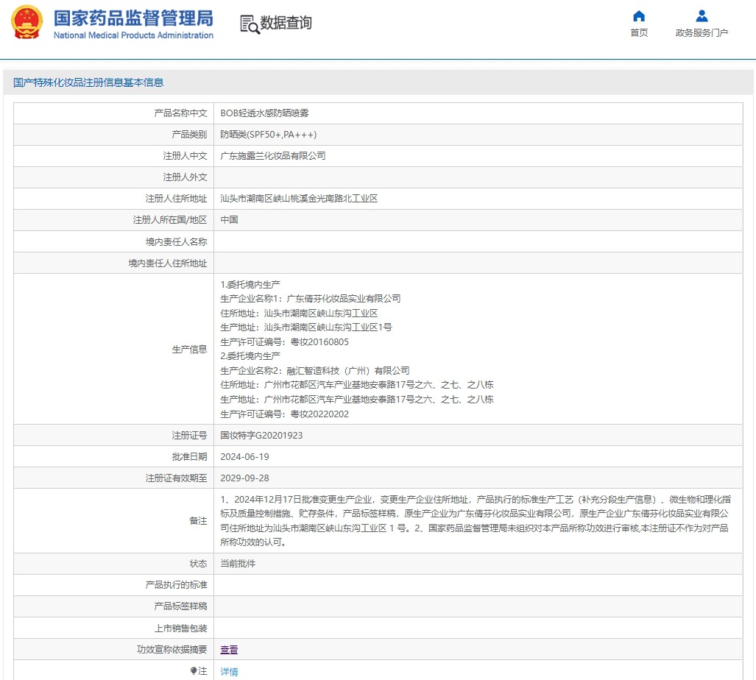This screenshot has width=756, height=680.
Task: Click the 政务服务门户 person icon
Action: tap(702, 16)
